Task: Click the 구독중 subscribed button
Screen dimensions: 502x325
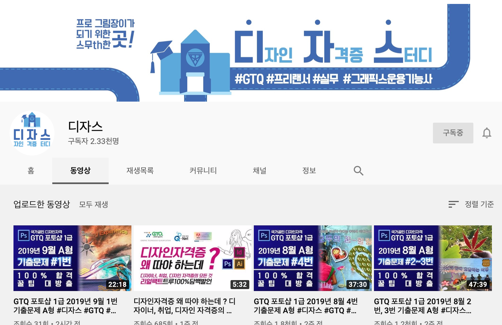Action: (453, 133)
